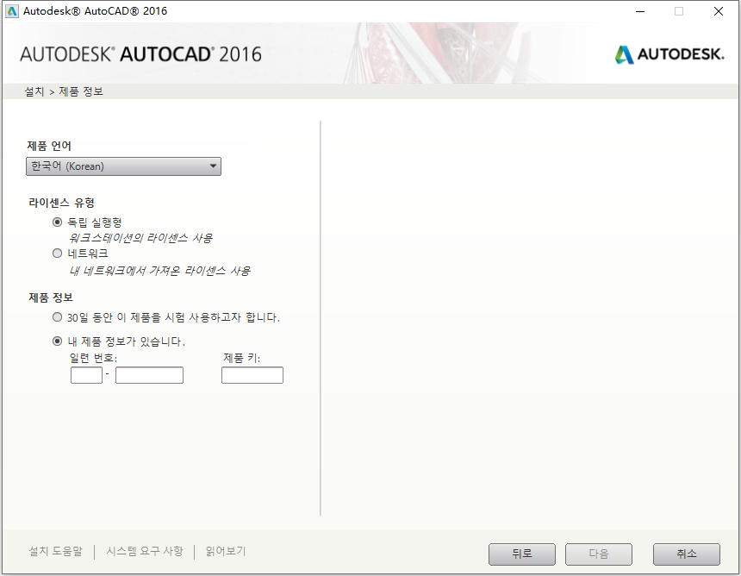
Task: Click the 일련 번호: label
Action: point(93,358)
